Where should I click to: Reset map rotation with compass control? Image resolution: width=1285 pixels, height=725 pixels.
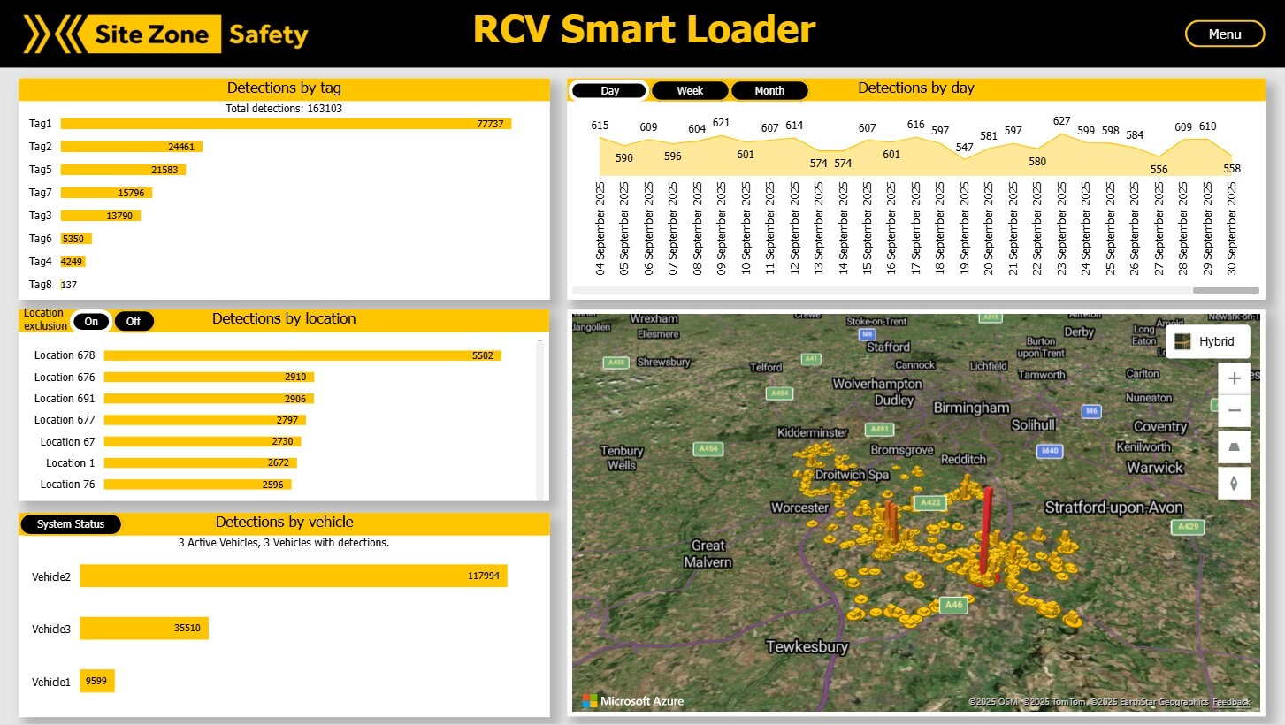click(x=1235, y=483)
